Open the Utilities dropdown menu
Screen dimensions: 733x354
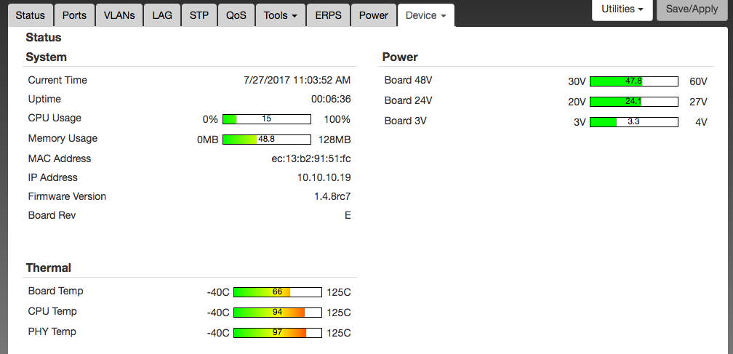pyautogui.click(x=622, y=9)
